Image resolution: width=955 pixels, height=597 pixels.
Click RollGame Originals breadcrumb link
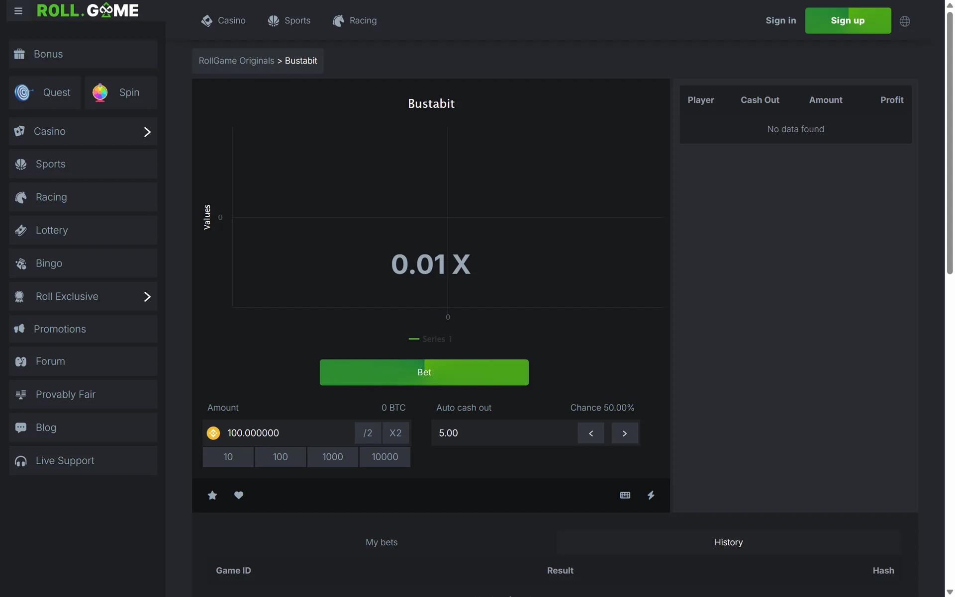[x=237, y=61]
